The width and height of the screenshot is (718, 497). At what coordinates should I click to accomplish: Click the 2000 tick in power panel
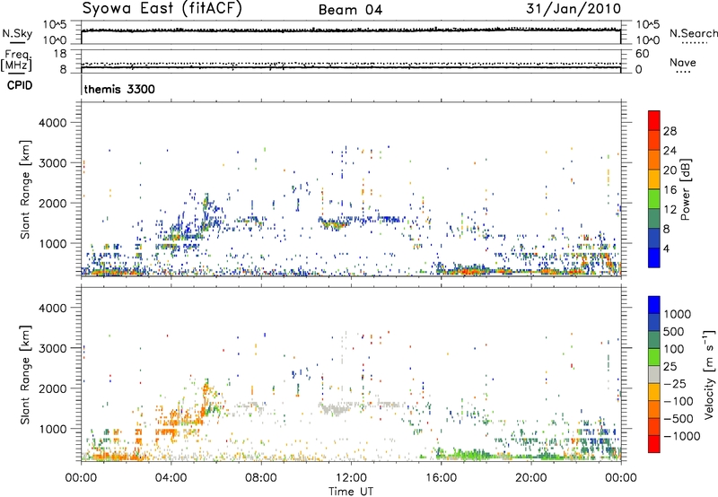[x=52, y=203]
